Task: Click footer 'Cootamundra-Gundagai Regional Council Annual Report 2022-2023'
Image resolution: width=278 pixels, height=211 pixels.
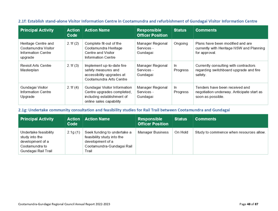Action: [x=64, y=204]
